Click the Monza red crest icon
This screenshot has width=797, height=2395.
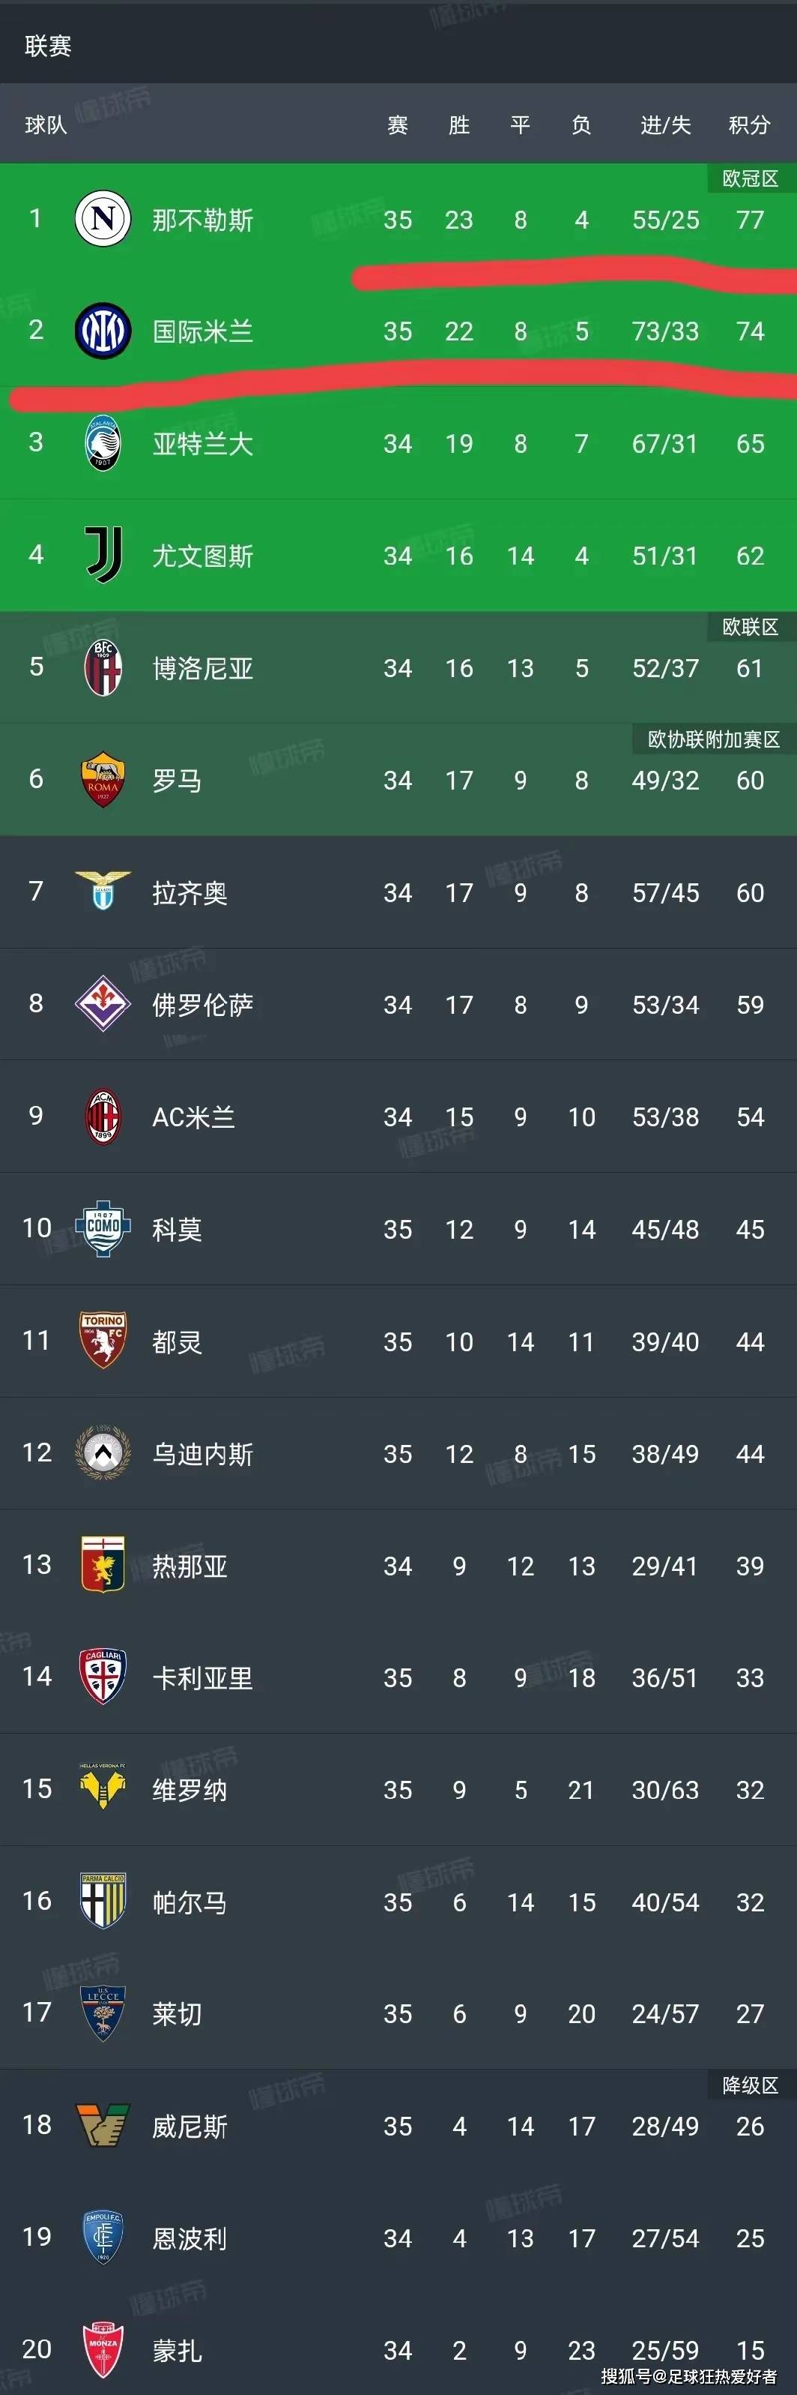tap(103, 2349)
